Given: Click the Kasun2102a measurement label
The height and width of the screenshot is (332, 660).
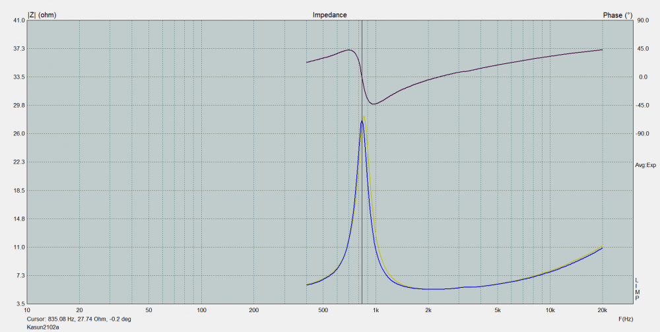Looking at the screenshot, I should point(43,327).
